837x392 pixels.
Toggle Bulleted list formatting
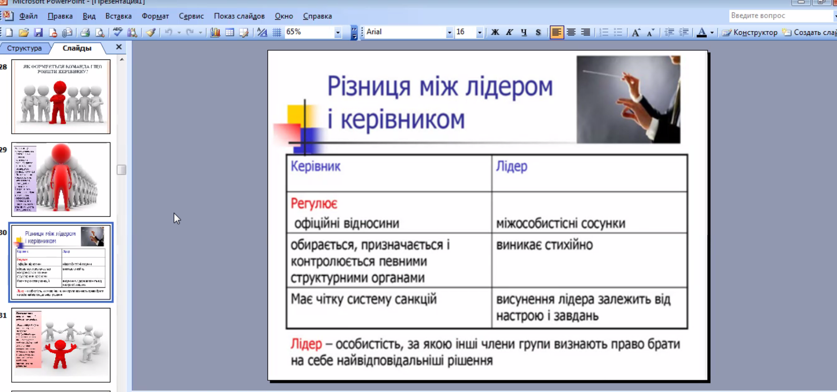[x=618, y=33]
